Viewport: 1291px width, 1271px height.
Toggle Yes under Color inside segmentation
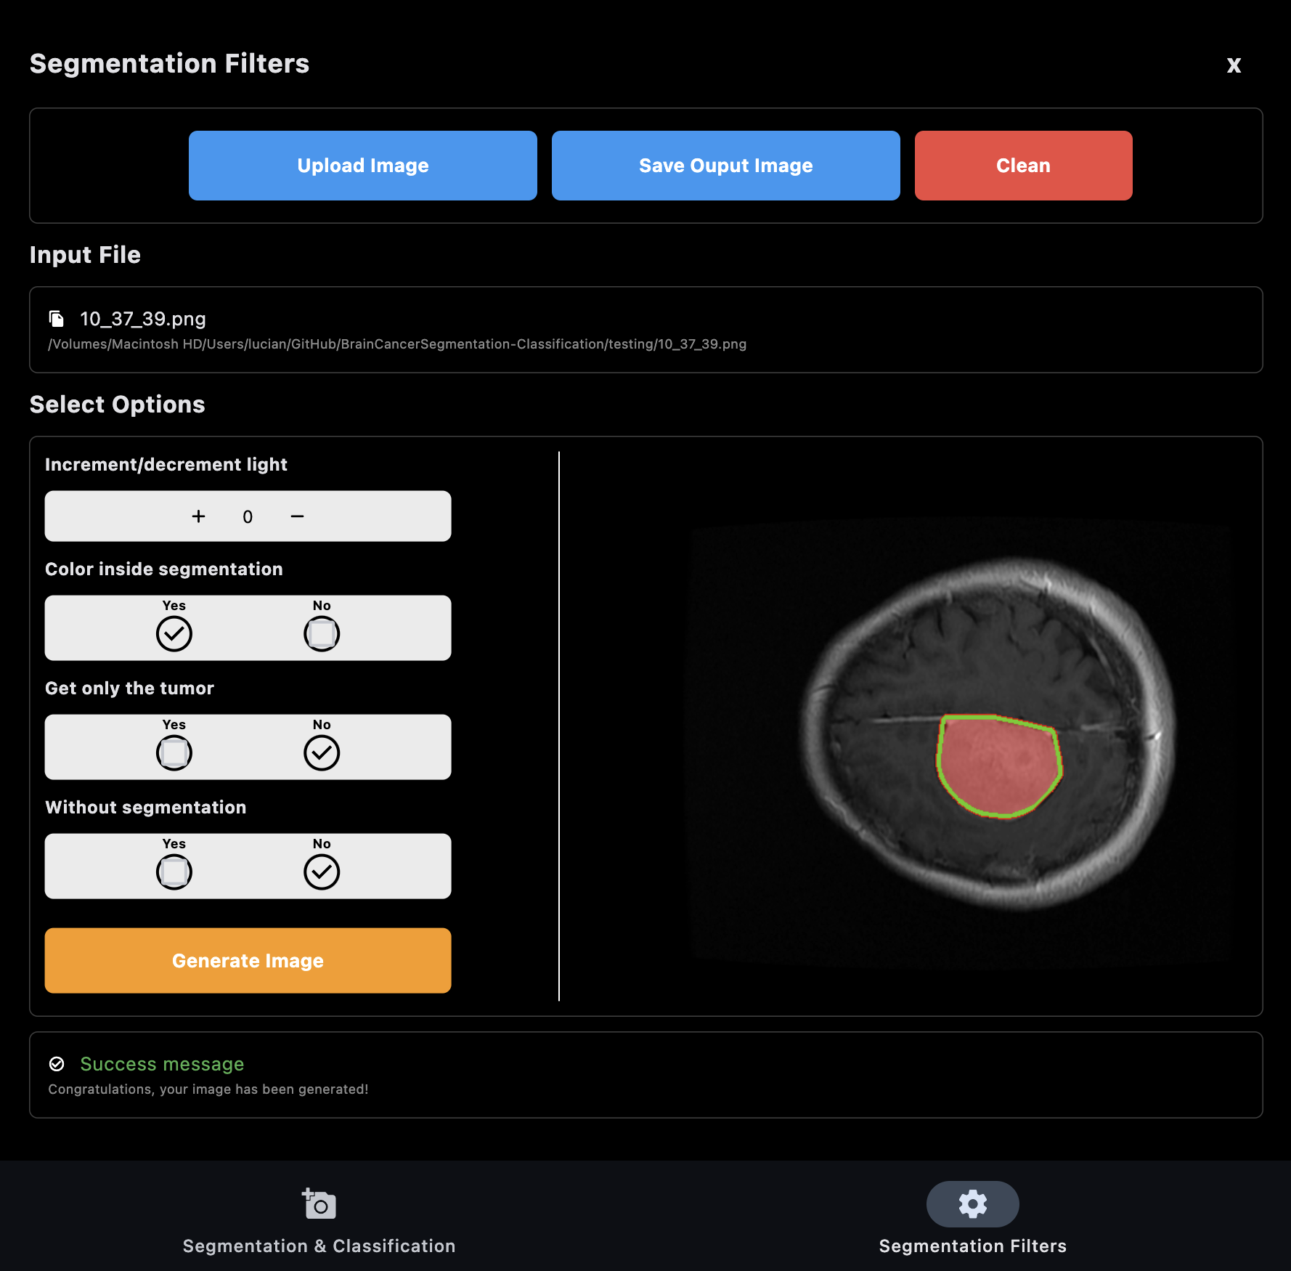(174, 633)
